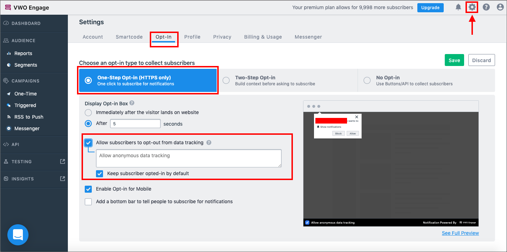Click the Segments pie icon
The image size is (507, 252).
pyautogui.click(x=9, y=65)
